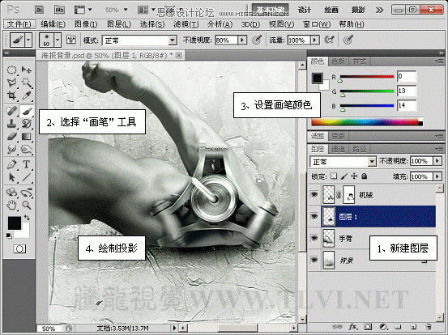The width and height of the screenshot is (448, 335).
Task: Hide the 手臂 layer
Action: (x=314, y=238)
